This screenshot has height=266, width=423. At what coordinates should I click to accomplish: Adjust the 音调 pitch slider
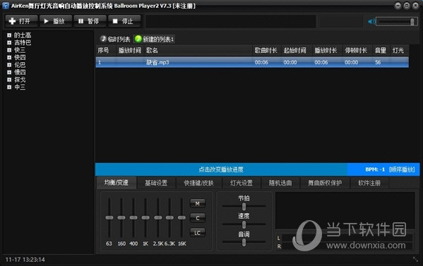pos(244,242)
